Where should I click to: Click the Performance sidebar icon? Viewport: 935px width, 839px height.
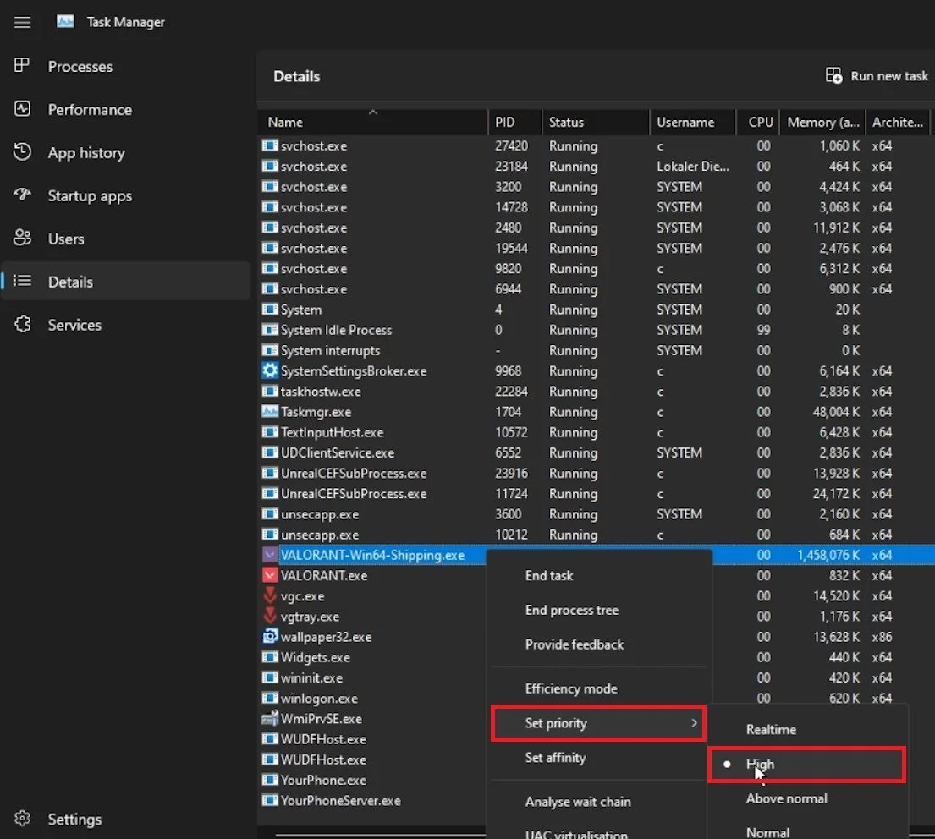tap(22, 109)
